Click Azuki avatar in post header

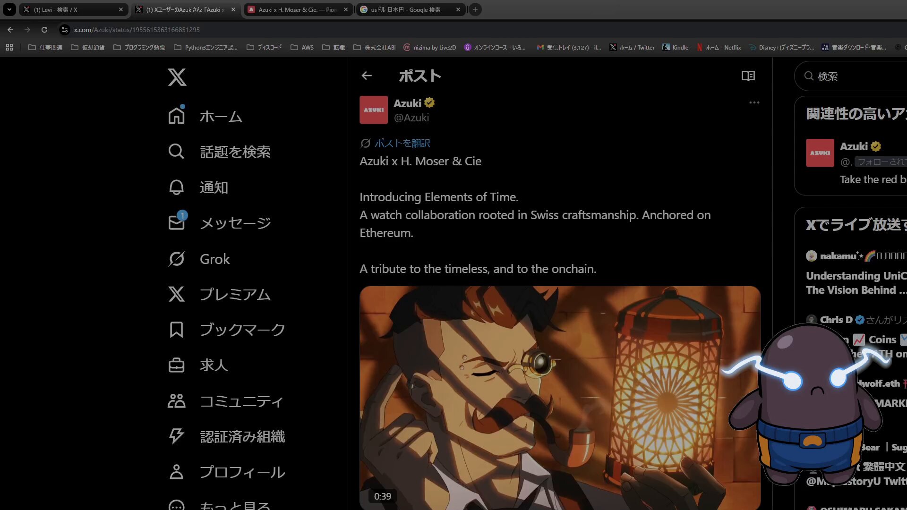click(374, 110)
